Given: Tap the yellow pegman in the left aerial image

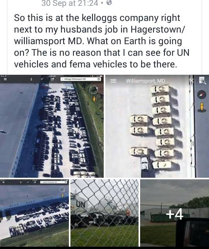Looking at the screenshot, I should tap(94, 99).
